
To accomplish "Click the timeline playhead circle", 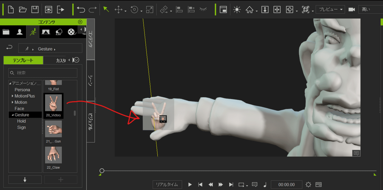I will 102,171.
